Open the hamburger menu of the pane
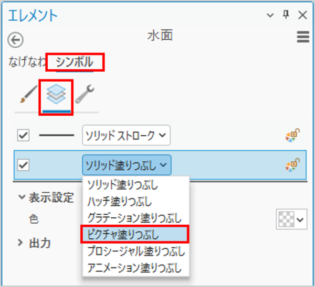Screen dimensions: 315x287 302,37
